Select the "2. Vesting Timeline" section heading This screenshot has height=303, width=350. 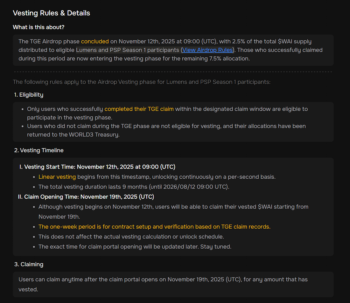(x=39, y=150)
